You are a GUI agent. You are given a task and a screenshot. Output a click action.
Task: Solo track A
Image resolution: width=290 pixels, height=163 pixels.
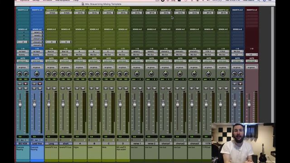[77, 88]
